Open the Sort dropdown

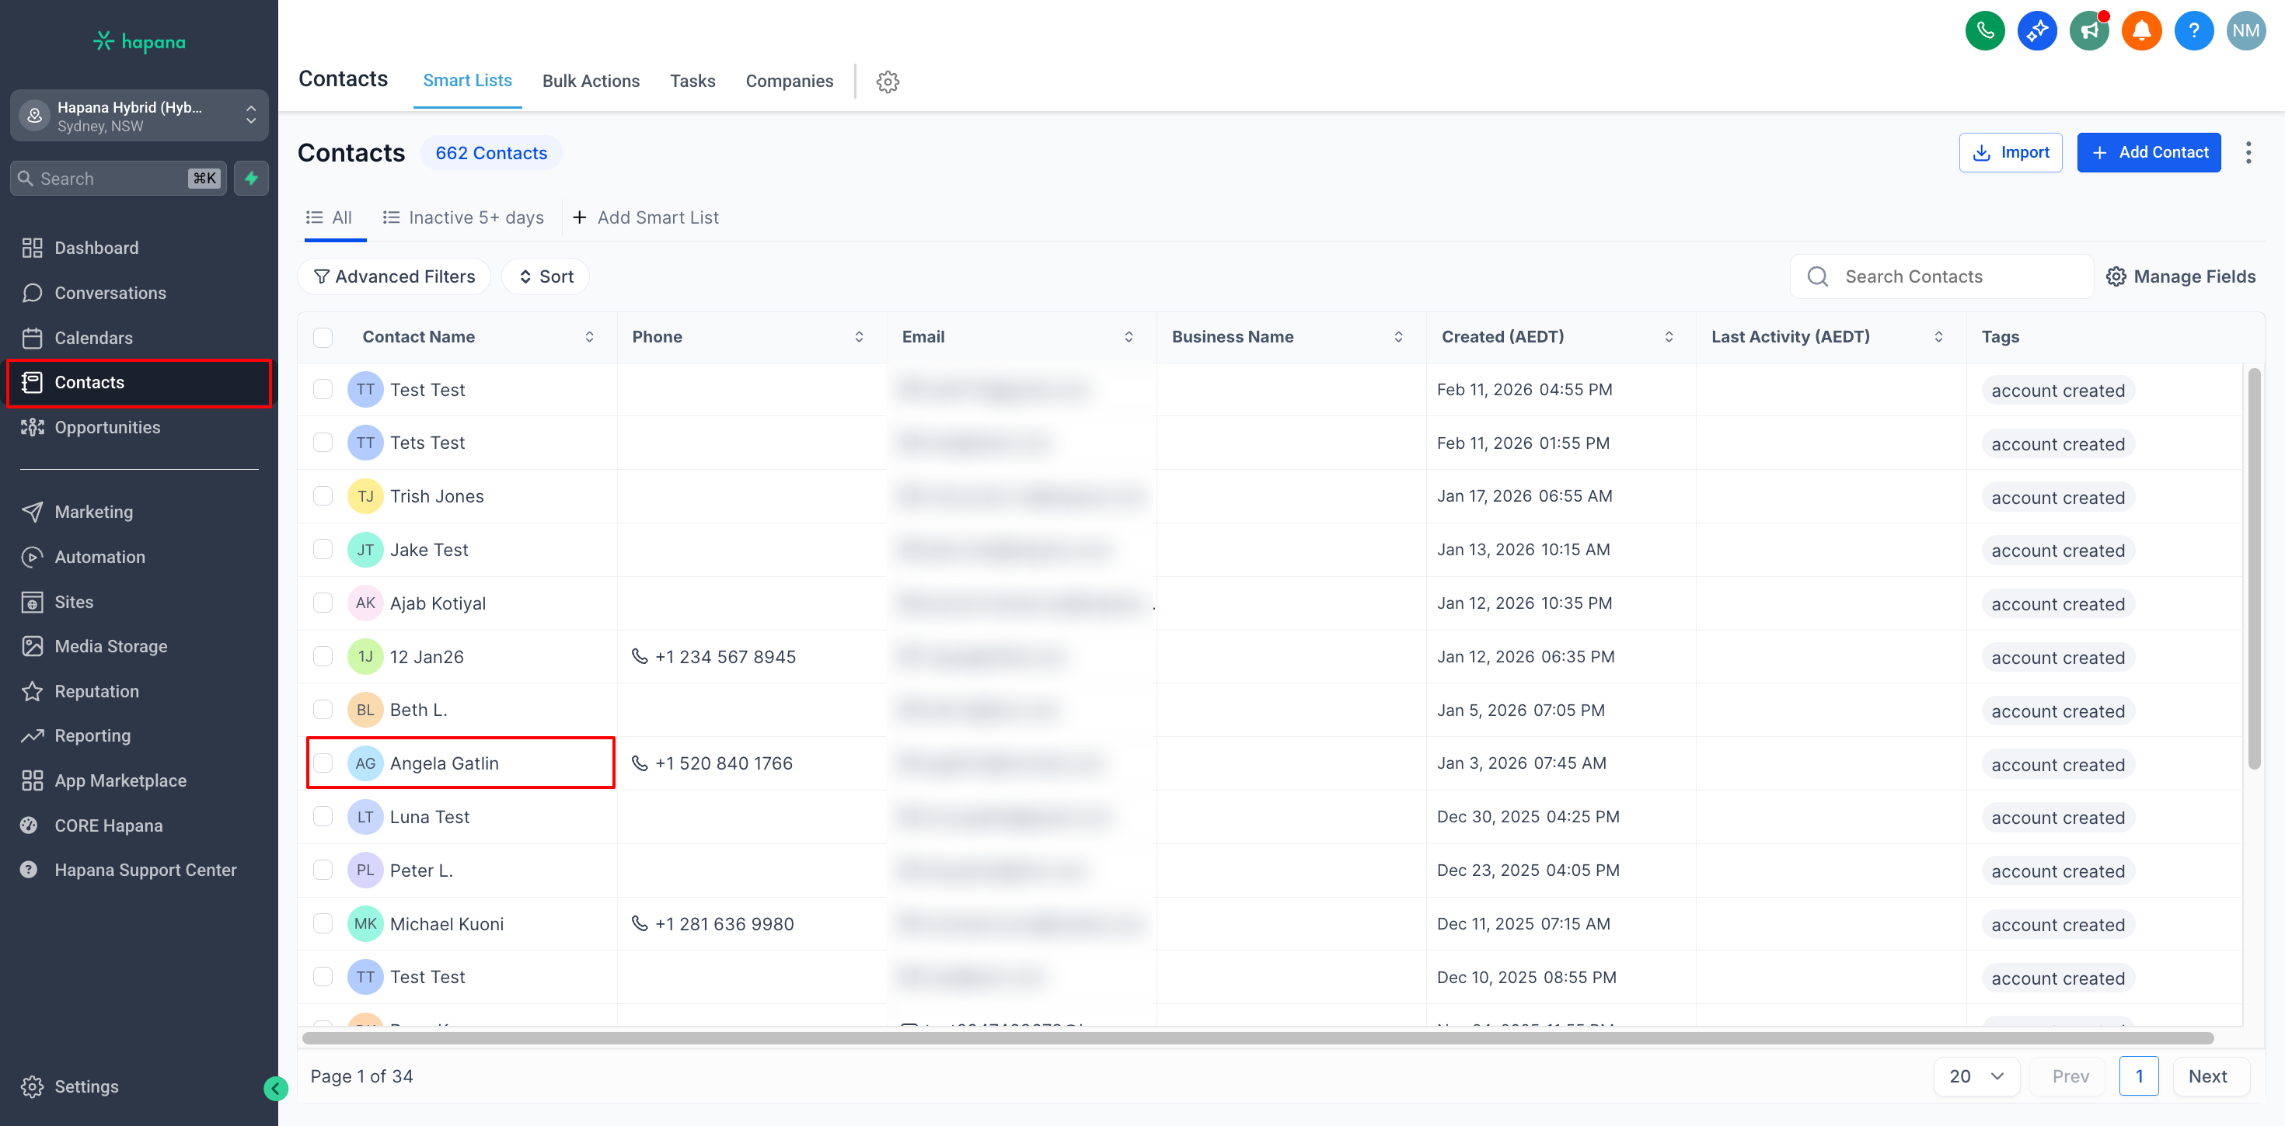(546, 276)
